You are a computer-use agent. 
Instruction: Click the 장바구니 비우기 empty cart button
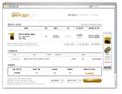coord(73,80)
